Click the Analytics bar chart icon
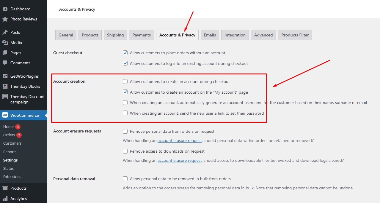380x203 pixels. (x=5, y=199)
